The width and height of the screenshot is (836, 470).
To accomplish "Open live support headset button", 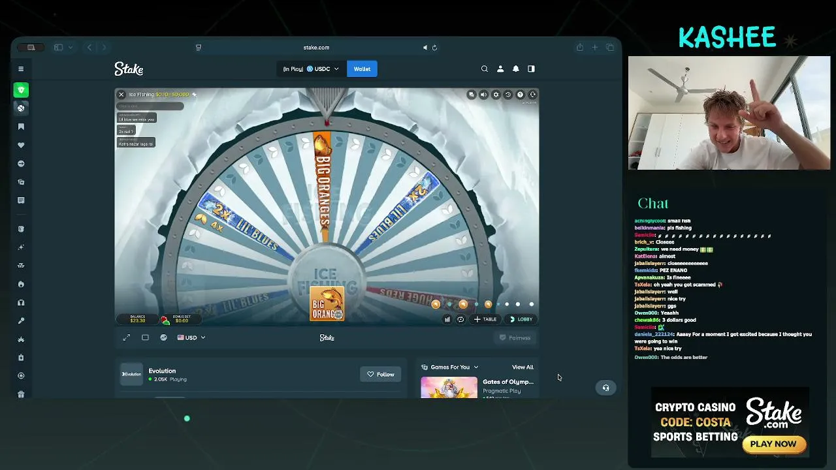I will 605,388.
